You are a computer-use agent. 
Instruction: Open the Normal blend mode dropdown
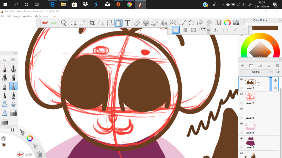256,72
